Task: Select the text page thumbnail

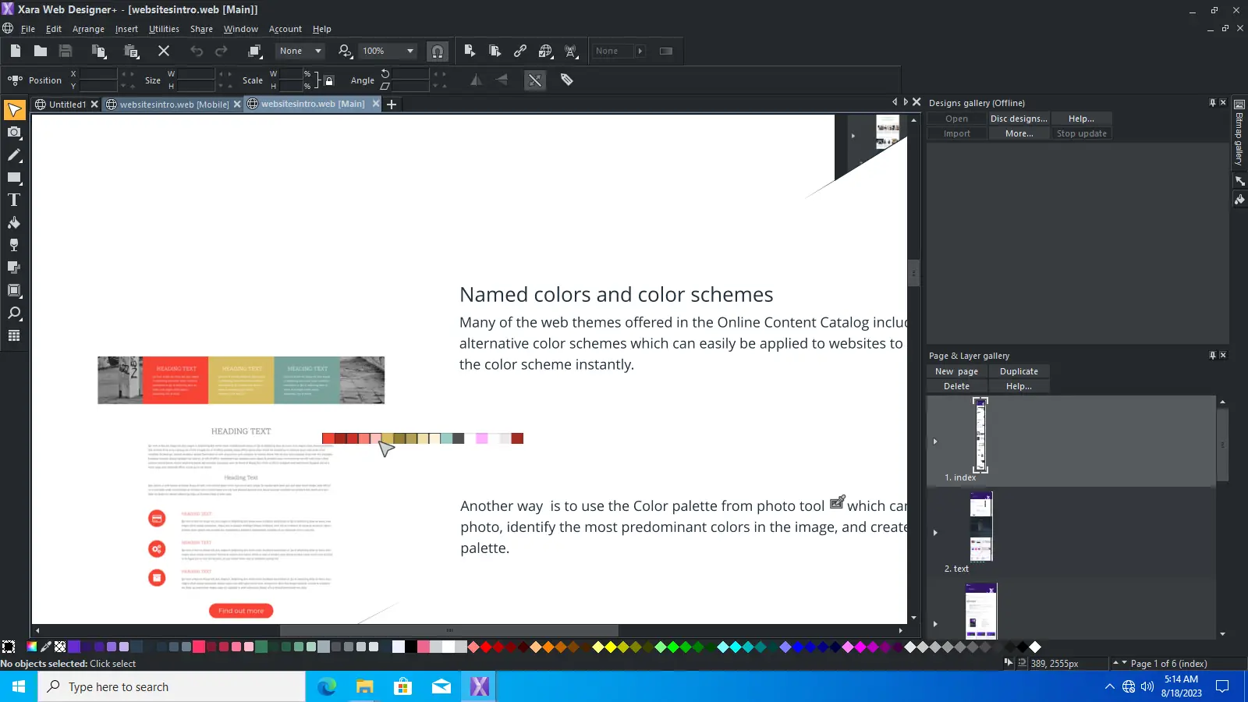Action: tap(980, 526)
